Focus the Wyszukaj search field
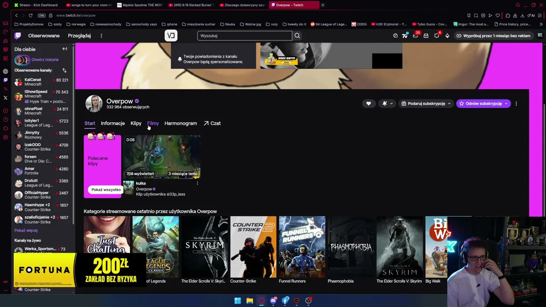This screenshot has height=307, width=546. 244,36
